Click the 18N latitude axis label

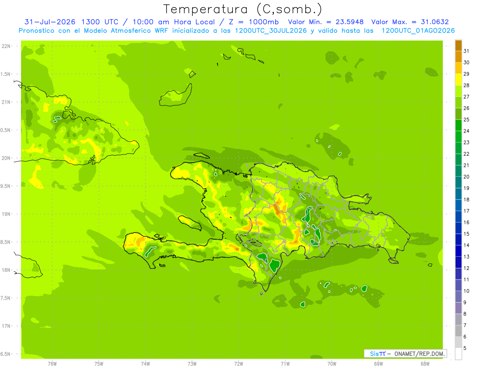6,270
